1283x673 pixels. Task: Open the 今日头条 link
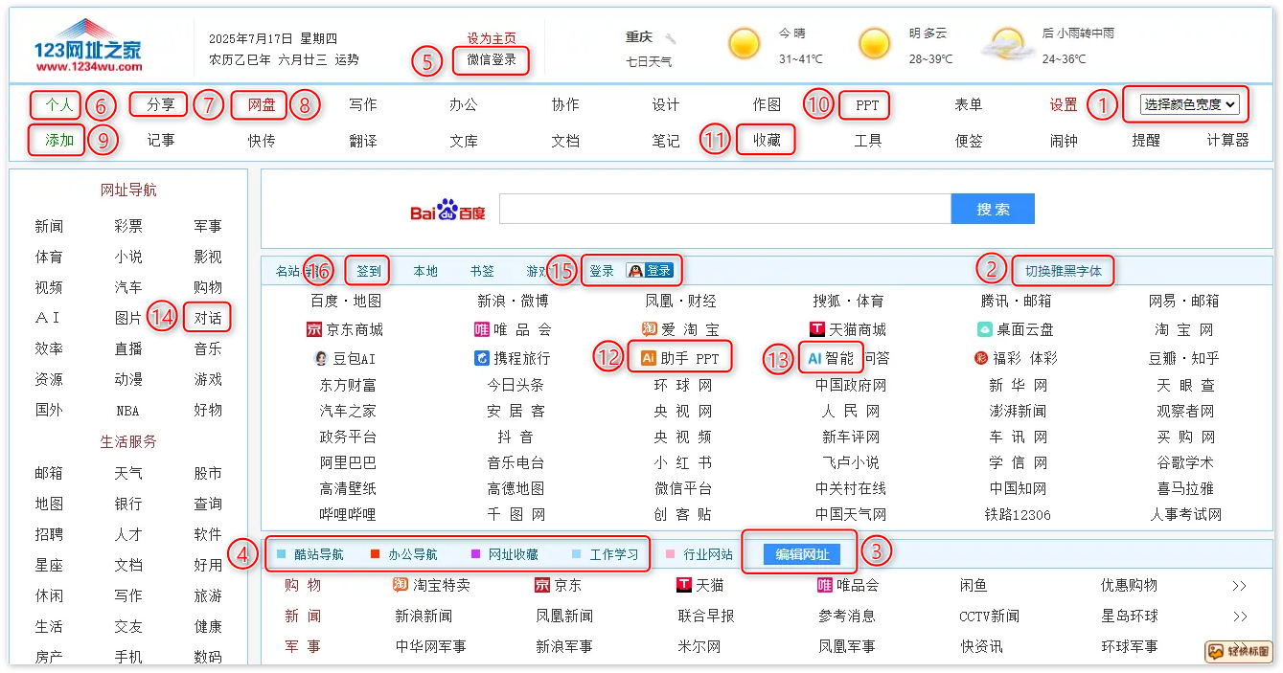click(515, 385)
